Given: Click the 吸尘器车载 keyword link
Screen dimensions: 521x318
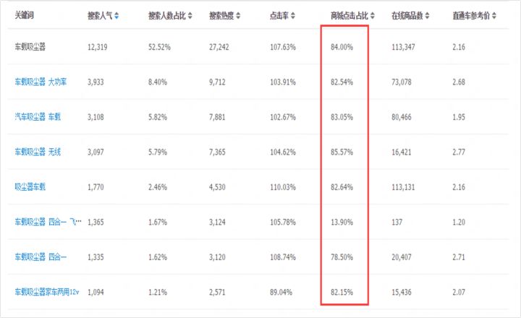Looking at the screenshot, I should pyautogui.click(x=30, y=186).
